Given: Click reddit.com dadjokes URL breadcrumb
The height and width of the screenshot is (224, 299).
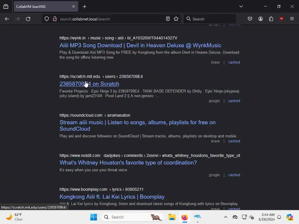Looking at the screenshot, I should (x=150, y=156).
